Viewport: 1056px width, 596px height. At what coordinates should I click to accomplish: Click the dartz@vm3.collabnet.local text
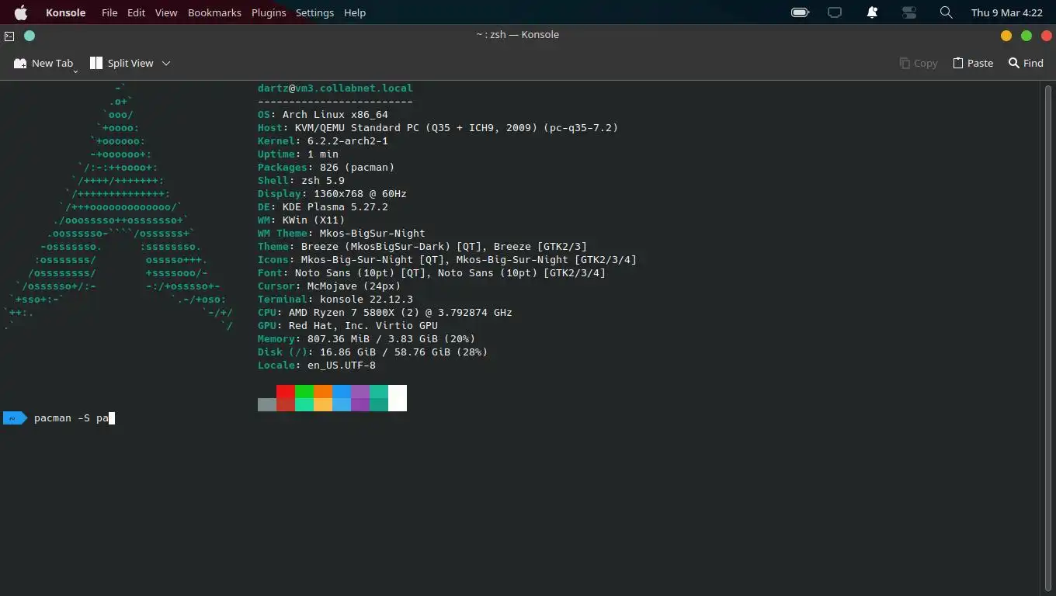pyautogui.click(x=335, y=88)
